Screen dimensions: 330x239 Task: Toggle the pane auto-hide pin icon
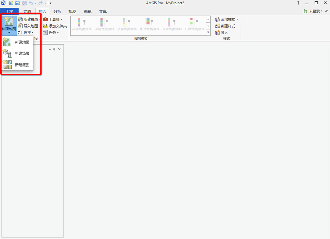54,49
